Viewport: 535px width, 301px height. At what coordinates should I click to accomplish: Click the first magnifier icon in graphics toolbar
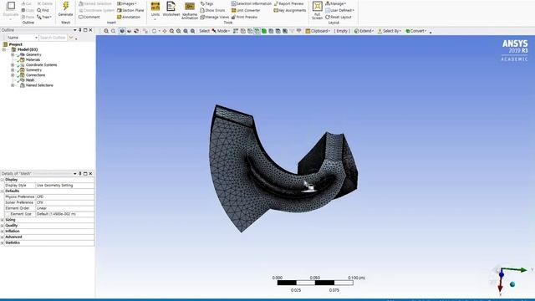(106, 31)
